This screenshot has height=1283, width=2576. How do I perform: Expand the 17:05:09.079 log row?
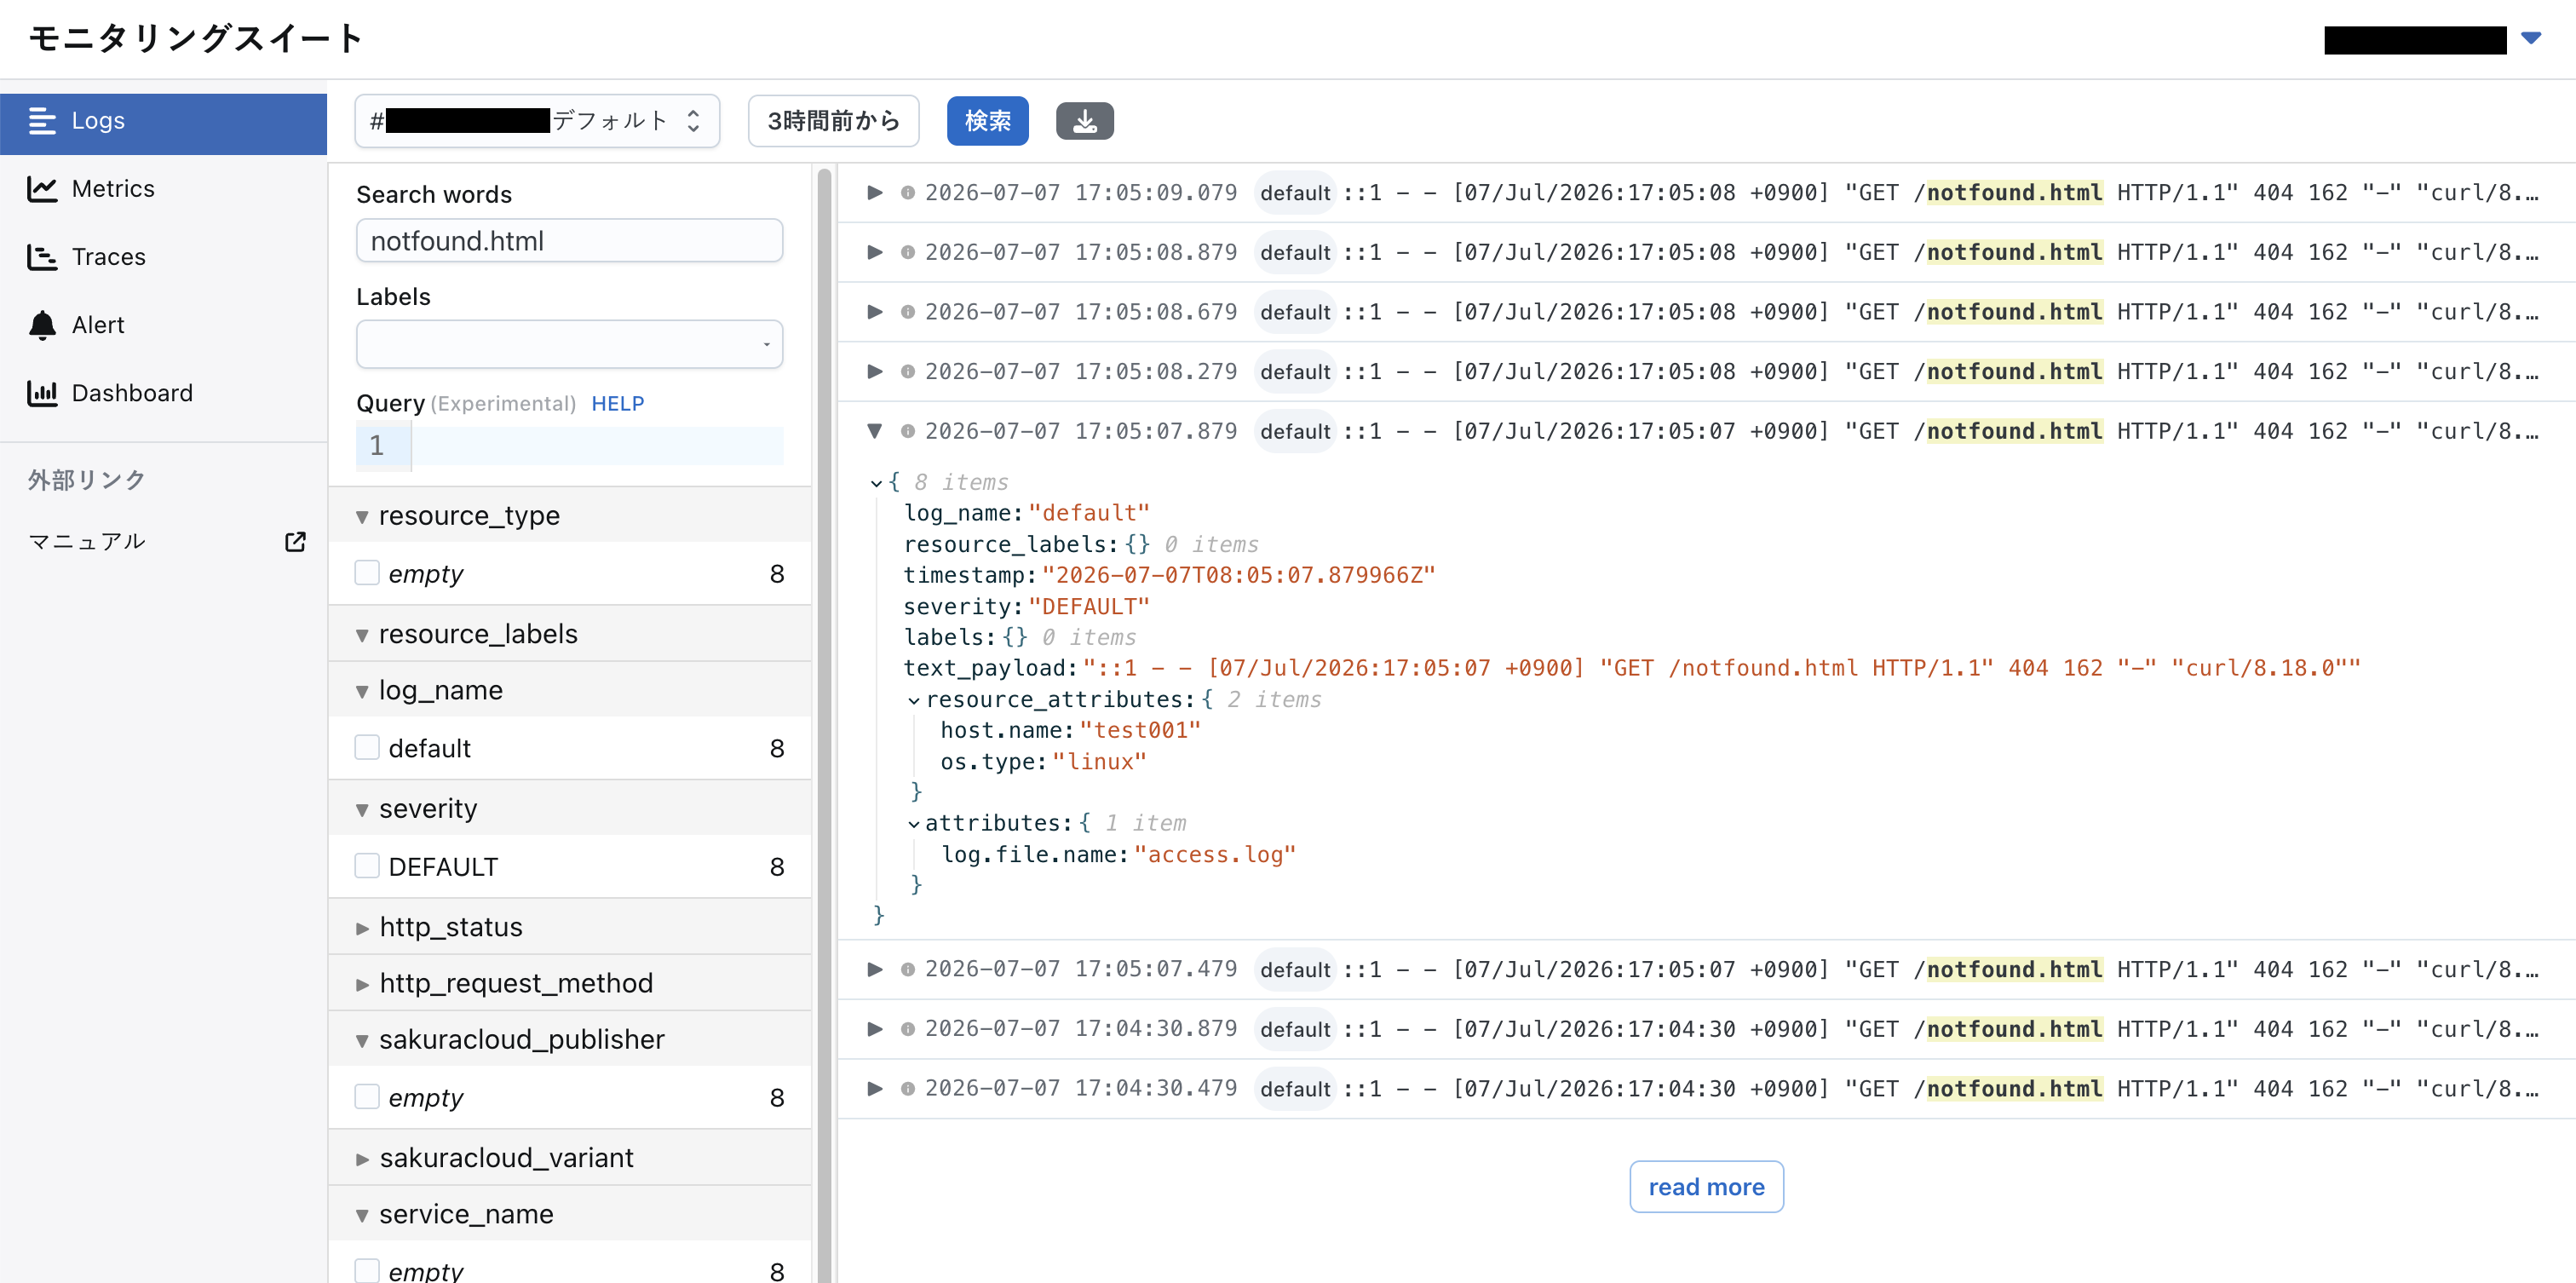coord(875,193)
